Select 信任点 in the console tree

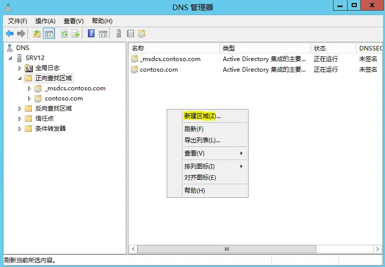click(x=44, y=119)
